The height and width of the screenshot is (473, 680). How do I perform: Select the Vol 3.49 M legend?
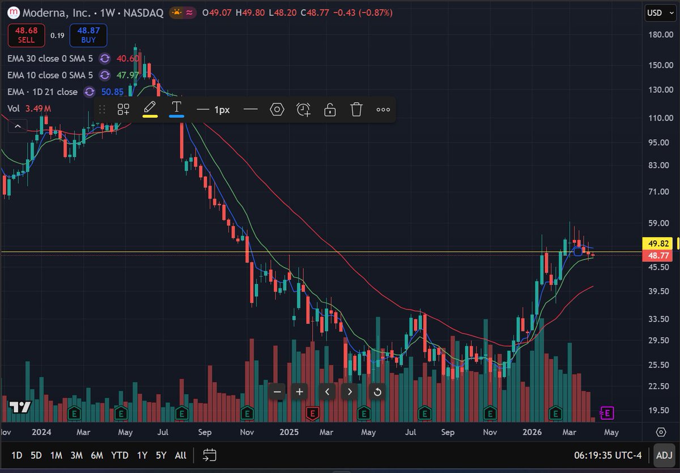29,109
